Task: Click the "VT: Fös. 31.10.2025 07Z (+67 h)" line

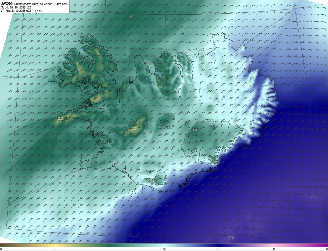Action: click(x=21, y=11)
